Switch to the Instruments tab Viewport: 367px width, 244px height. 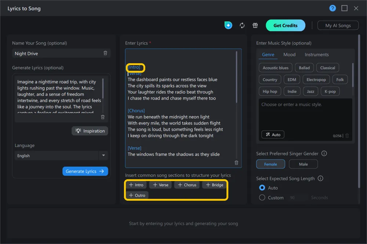(x=317, y=55)
